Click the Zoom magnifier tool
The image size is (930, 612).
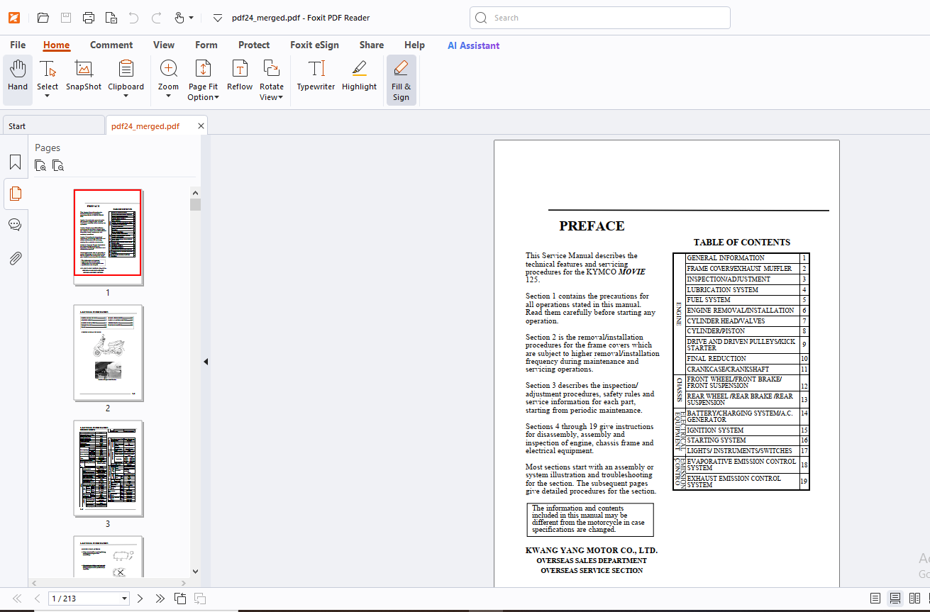click(168, 69)
